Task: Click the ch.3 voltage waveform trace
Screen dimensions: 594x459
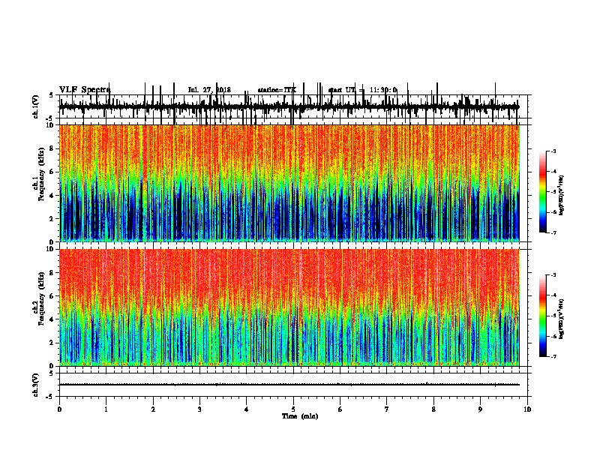Action: 289,385
